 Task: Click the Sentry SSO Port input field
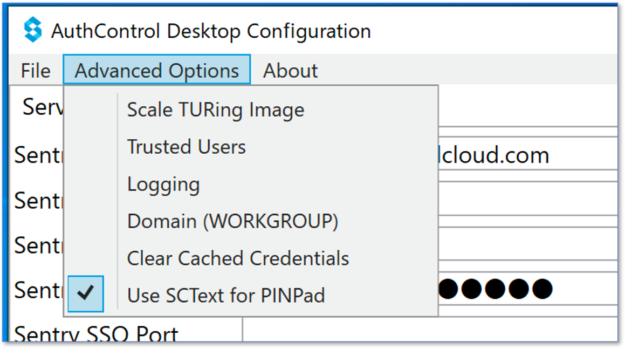pos(430,330)
